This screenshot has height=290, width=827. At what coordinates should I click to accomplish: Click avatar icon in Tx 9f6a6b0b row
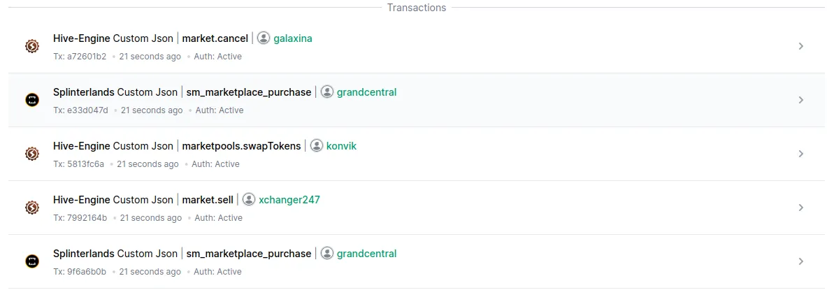327,254
